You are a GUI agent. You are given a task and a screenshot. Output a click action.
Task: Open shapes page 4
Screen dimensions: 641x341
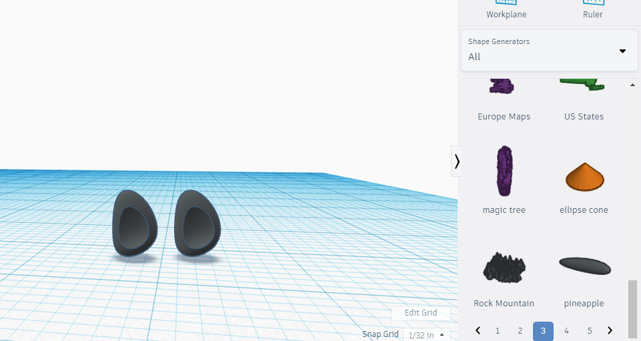(x=566, y=331)
